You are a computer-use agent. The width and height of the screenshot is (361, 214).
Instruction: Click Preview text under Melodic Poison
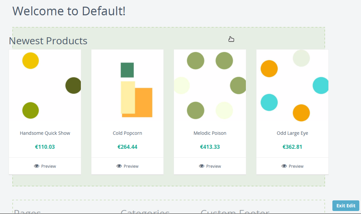tap(213, 166)
